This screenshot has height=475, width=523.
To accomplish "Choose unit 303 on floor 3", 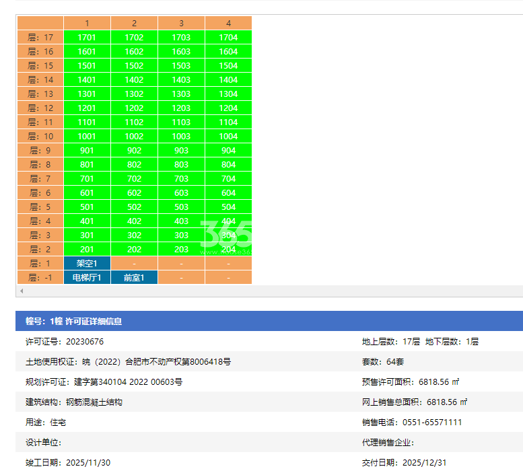I will point(182,235).
